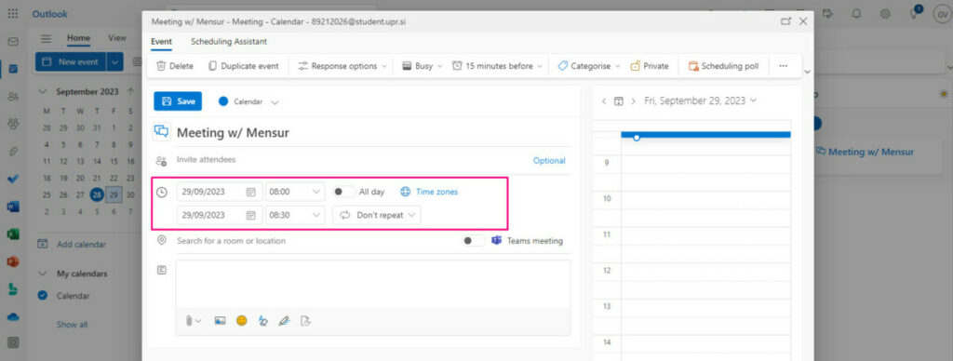Viewport: 953px width, 361px height.
Task: Collapse My calendars section
Action: [x=43, y=274]
